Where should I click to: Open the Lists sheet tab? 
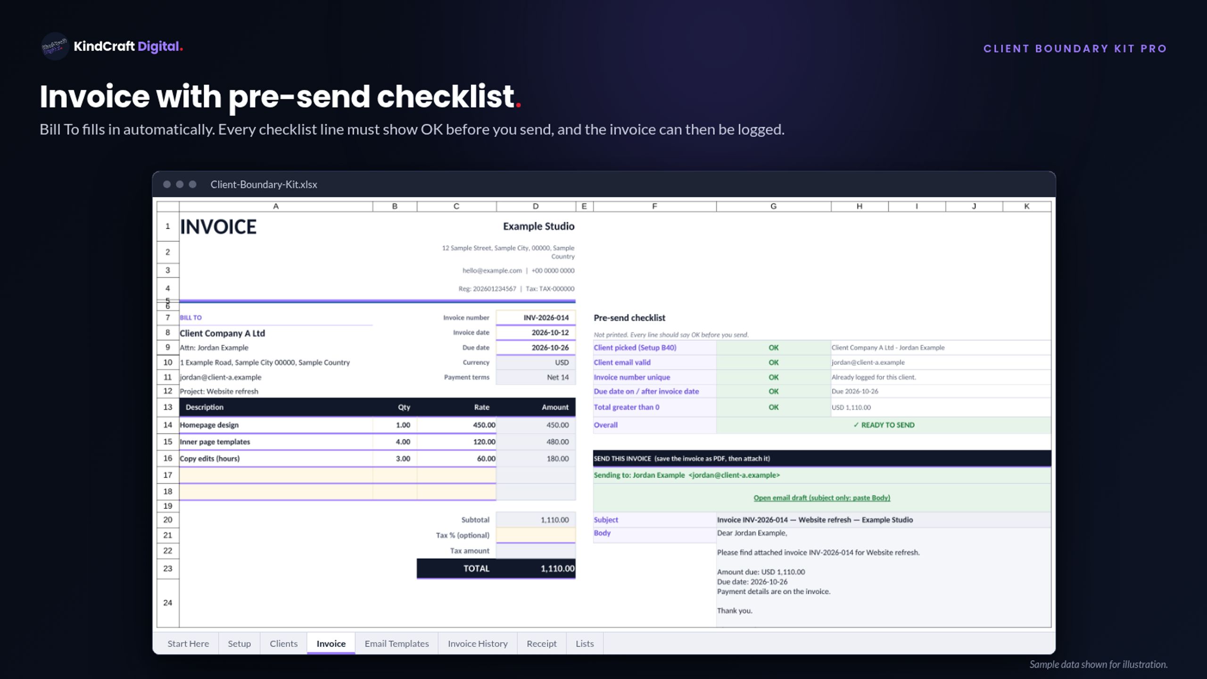pyautogui.click(x=585, y=643)
